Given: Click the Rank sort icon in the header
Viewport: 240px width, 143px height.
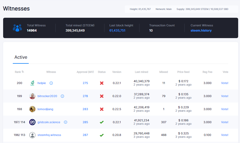Looking at the screenshot, I should [x=23, y=72].
